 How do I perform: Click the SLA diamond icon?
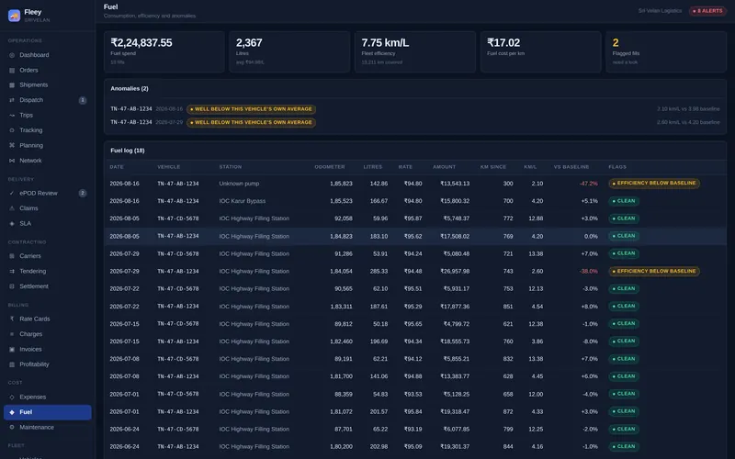pyautogui.click(x=12, y=223)
